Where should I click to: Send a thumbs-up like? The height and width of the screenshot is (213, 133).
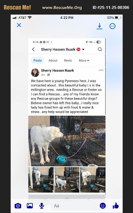click(116, 205)
